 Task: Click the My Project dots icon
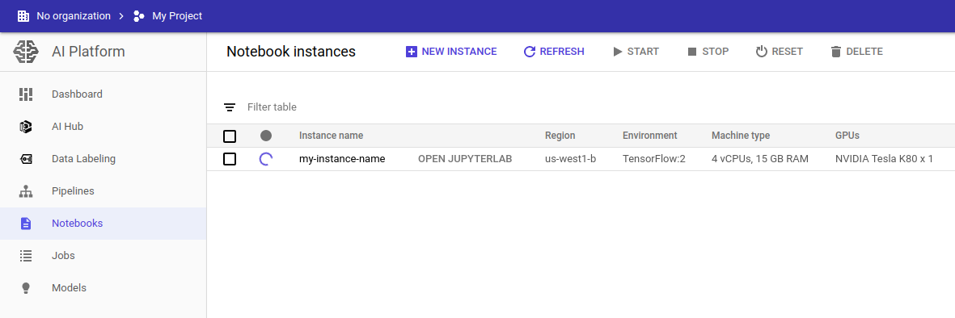coord(139,16)
